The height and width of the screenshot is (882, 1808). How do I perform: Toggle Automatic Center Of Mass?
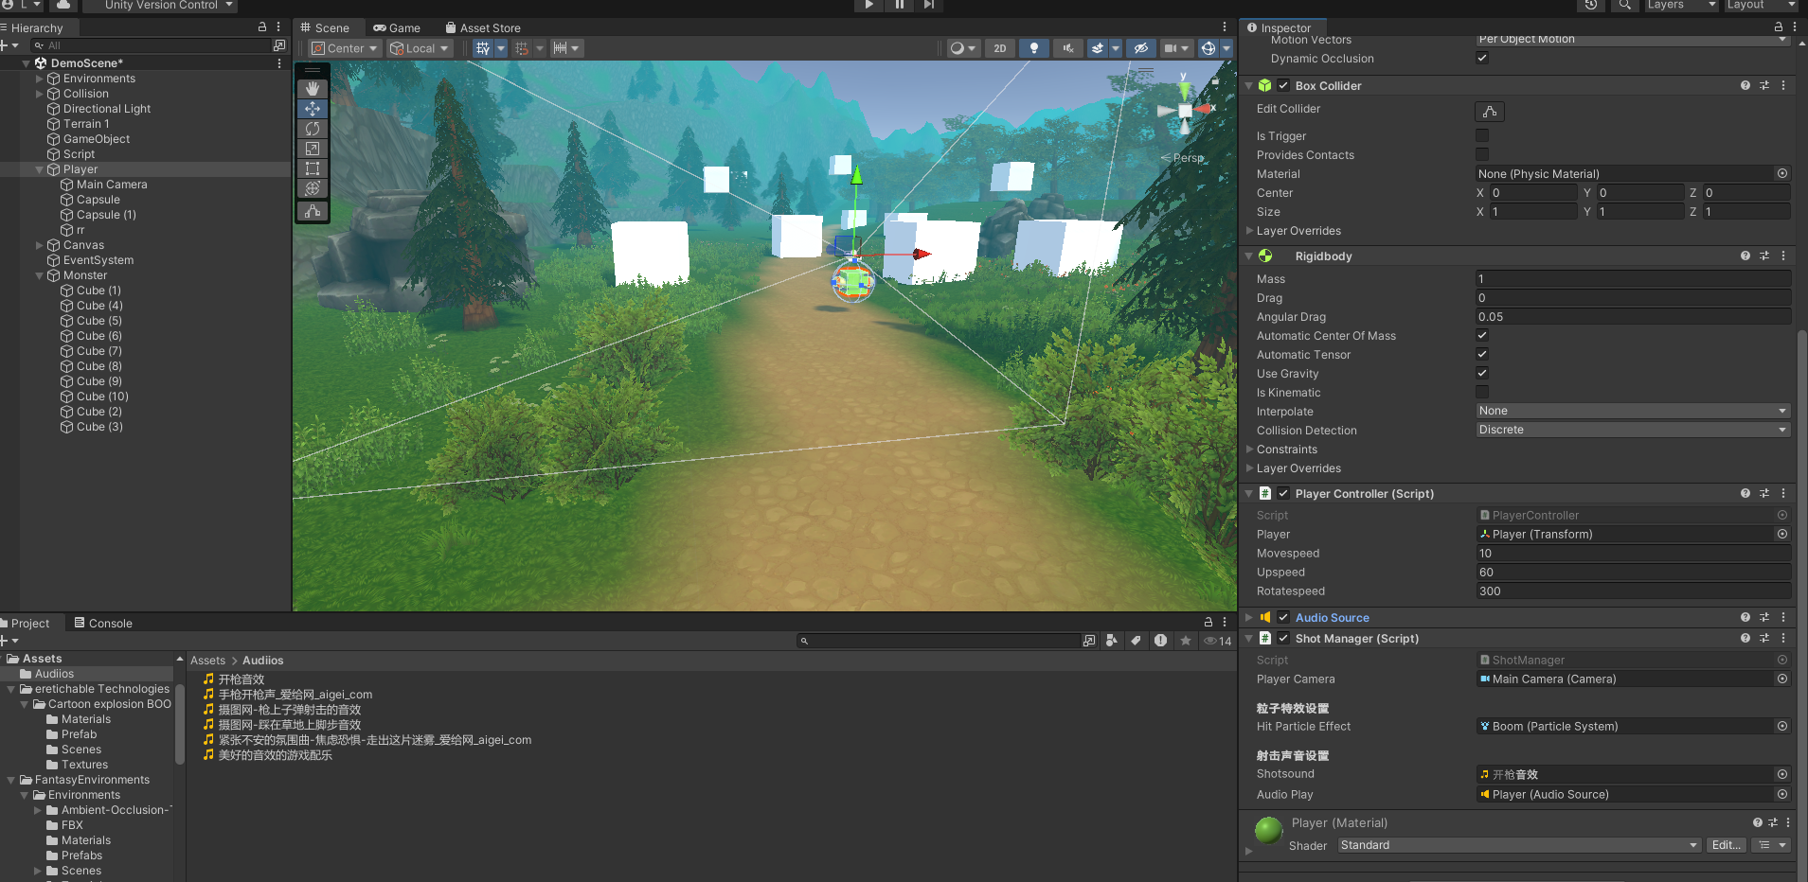[x=1482, y=335]
